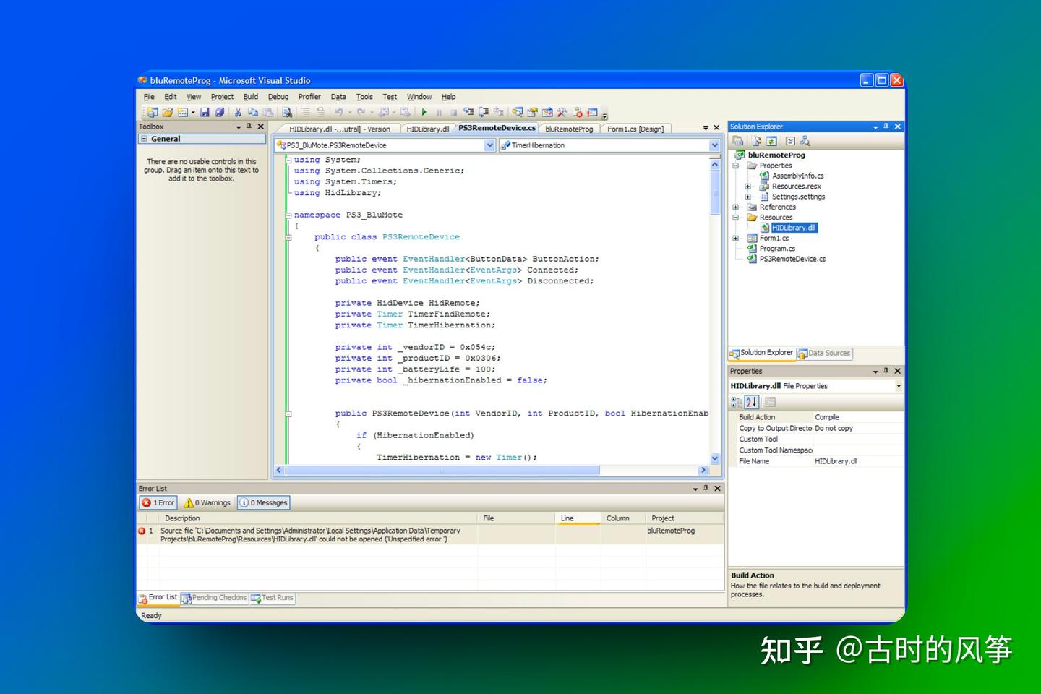This screenshot has width=1041, height=694.
Task: Click the Stop Debugging square icon
Action: click(x=453, y=112)
